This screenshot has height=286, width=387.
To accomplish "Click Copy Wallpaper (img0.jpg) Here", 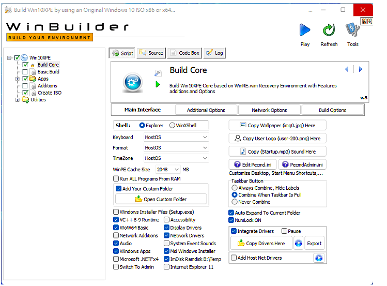I will (x=277, y=125).
